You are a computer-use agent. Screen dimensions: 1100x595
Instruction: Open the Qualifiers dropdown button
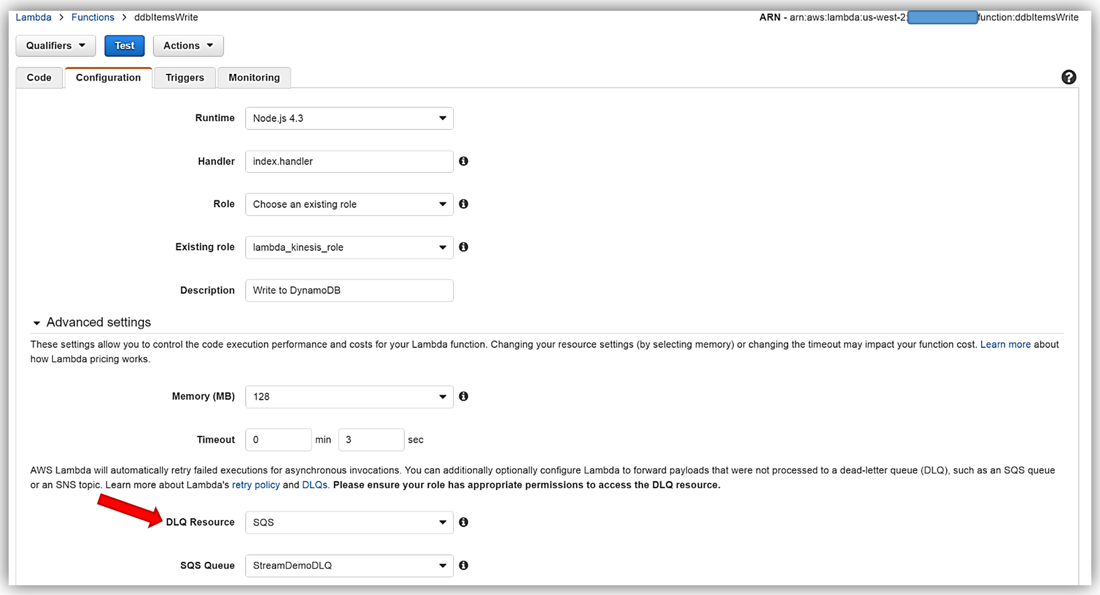(56, 45)
